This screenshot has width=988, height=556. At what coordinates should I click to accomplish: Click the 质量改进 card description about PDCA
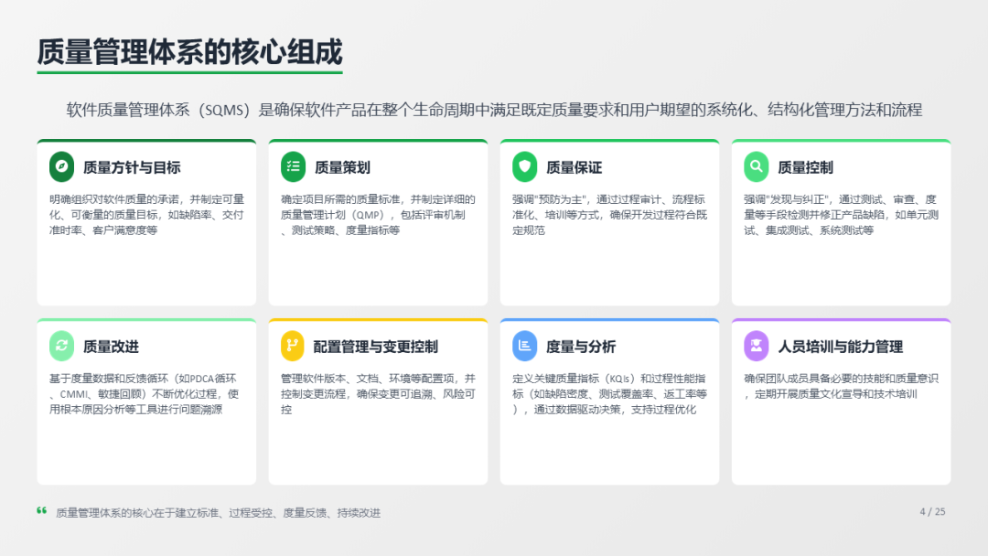click(145, 394)
